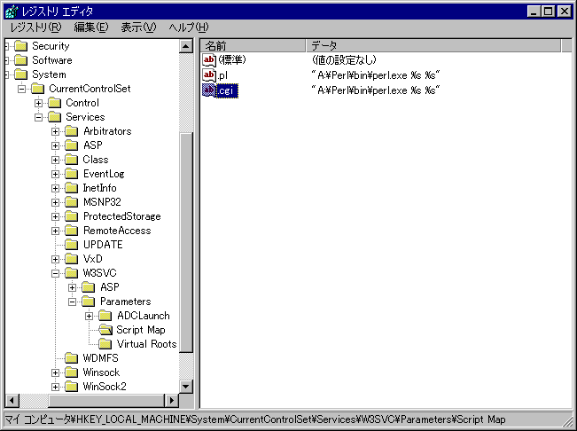This screenshot has width=577, height=431.
Task: Click the perl.exe data for .cgi
Action: click(x=375, y=90)
